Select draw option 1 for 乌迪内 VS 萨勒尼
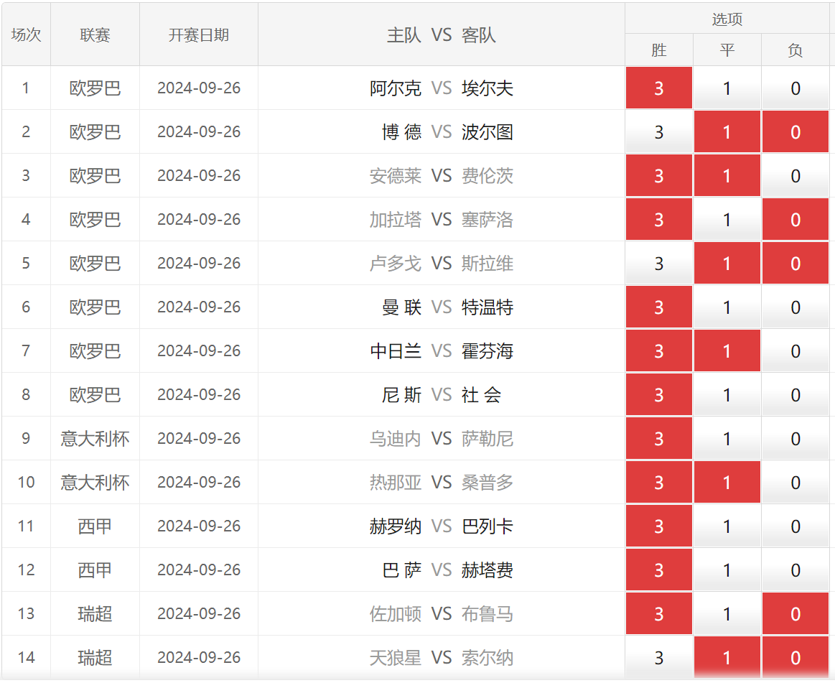Screen dimensions: 835x683 pos(727,439)
